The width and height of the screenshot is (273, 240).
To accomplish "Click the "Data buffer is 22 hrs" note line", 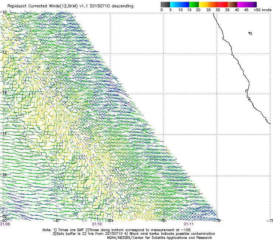I will pyautogui.click(x=134, y=234).
